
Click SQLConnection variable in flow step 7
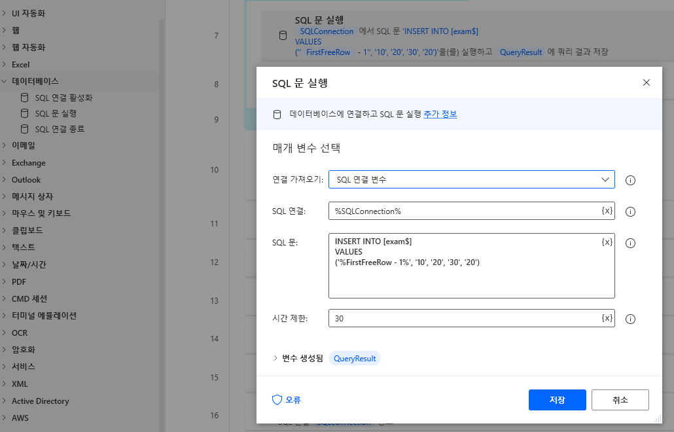pos(327,31)
